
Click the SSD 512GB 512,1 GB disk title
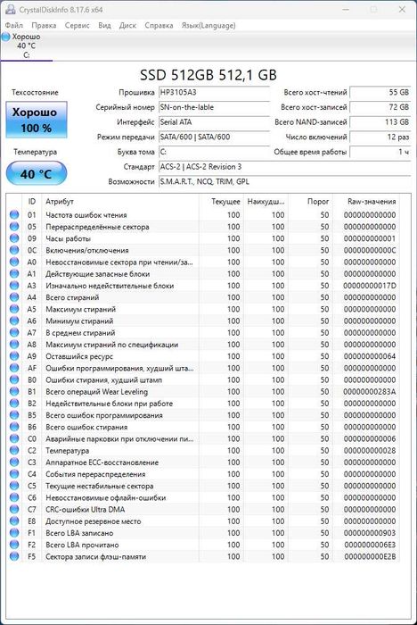(x=208, y=75)
